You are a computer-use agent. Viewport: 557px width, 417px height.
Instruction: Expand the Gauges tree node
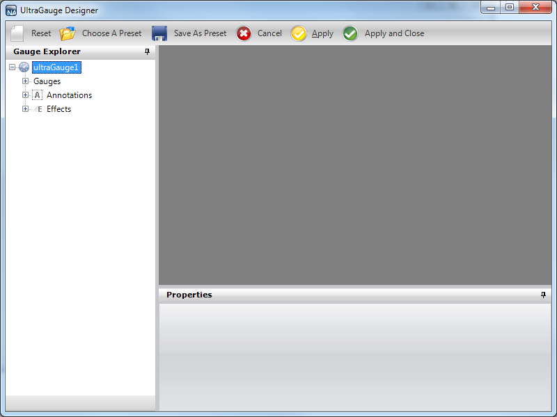(x=26, y=81)
